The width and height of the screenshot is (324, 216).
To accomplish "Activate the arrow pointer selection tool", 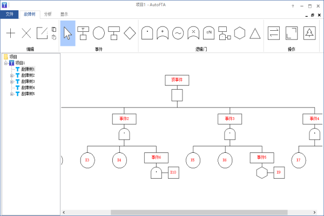I will pyautogui.click(x=68, y=33).
